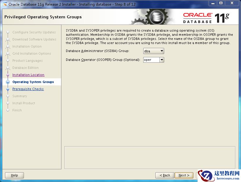Click Installation Option step label
This screenshot has height=182, width=241.
(27, 46)
